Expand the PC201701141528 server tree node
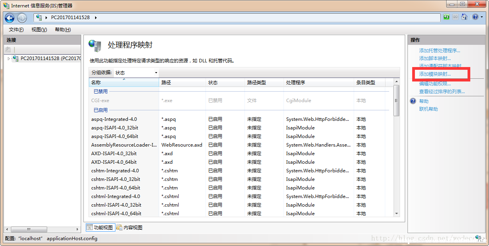Image resolution: width=489 pixels, height=246 pixels. (9, 58)
